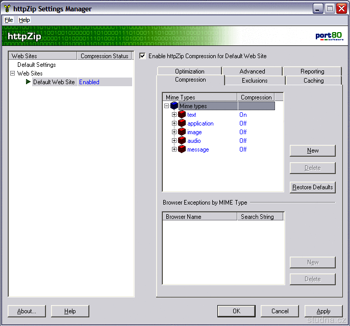The height and width of the screenshot is (326, 350).
Task: Click the Compression column header
Action: click(256, 97)
